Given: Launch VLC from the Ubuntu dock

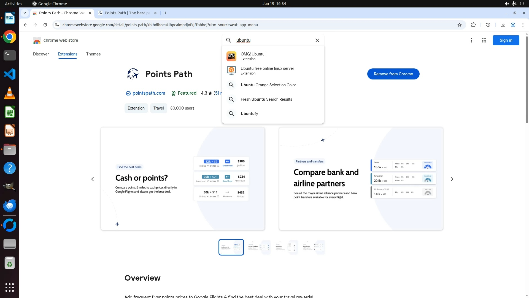Looking at the screenshot, I should pyautogui.click(x=10, y=93).
